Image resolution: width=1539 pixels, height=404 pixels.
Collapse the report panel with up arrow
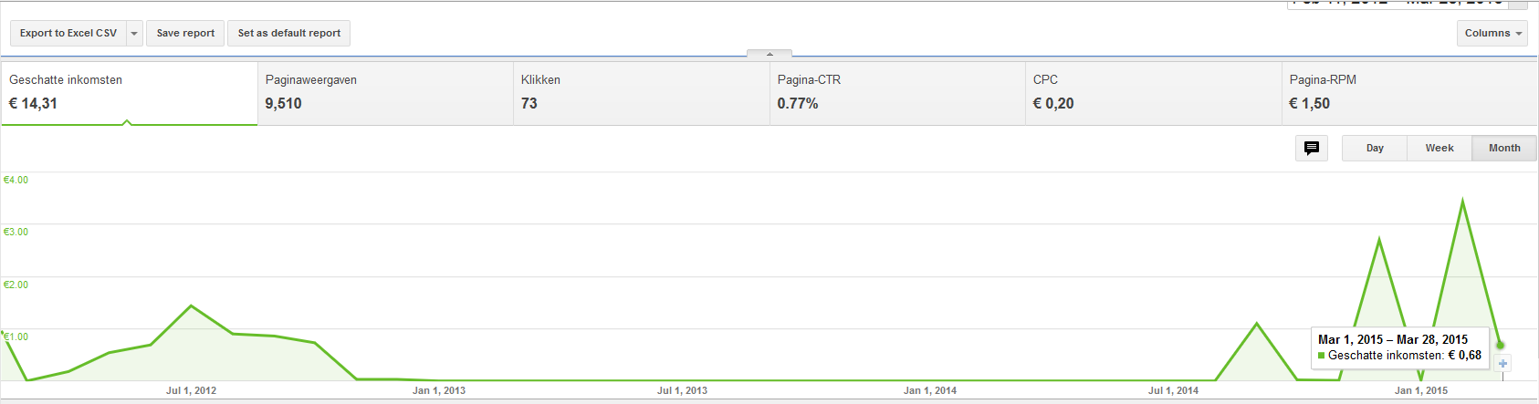click(769, 54)
